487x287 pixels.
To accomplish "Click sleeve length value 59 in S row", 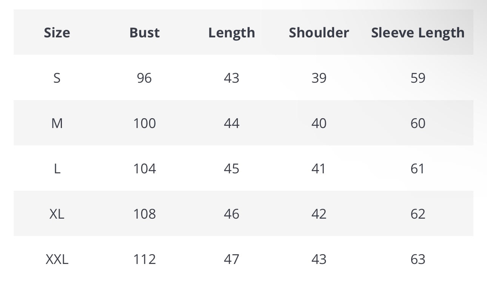I will [418, 78].
